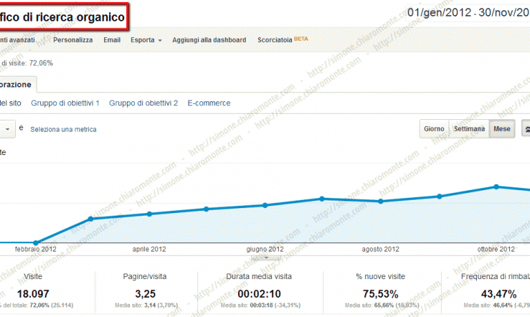Viewport: 530px width, 317px height.
Task: Open Gruppo di obiettivi 2 tab
Action: coord(144,103)
